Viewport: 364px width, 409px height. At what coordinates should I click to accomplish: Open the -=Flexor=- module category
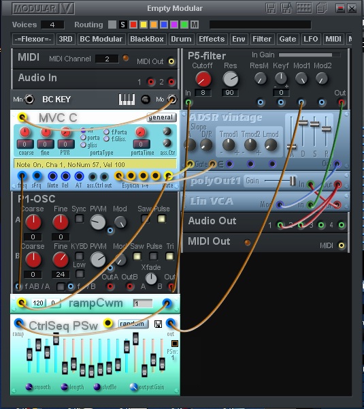[33, 39]
